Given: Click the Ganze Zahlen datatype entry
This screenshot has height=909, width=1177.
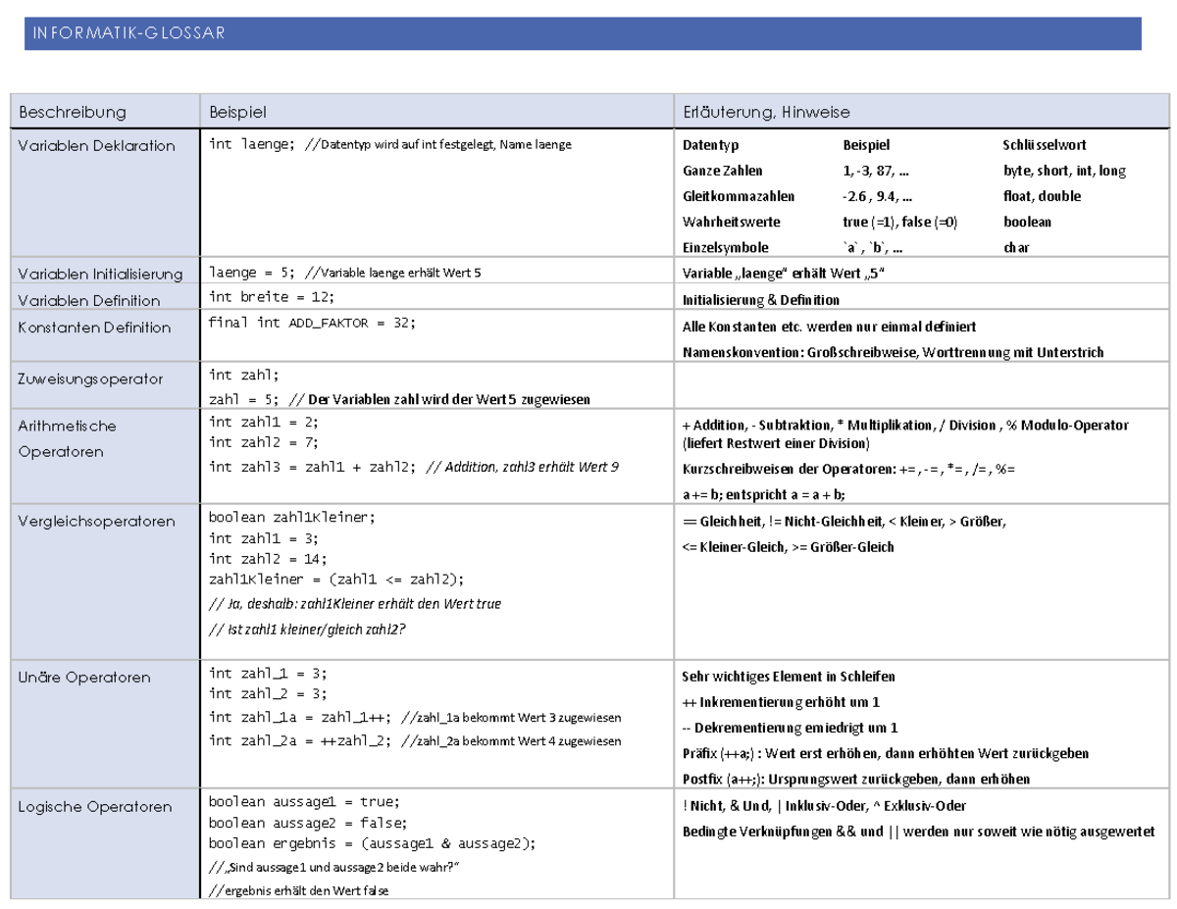Looking at the screenshot, I should pyautogui.click(x=720, y=170).
